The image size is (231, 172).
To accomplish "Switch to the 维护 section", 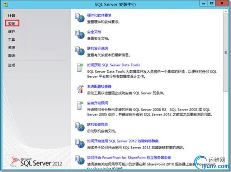I will (11, 31).
